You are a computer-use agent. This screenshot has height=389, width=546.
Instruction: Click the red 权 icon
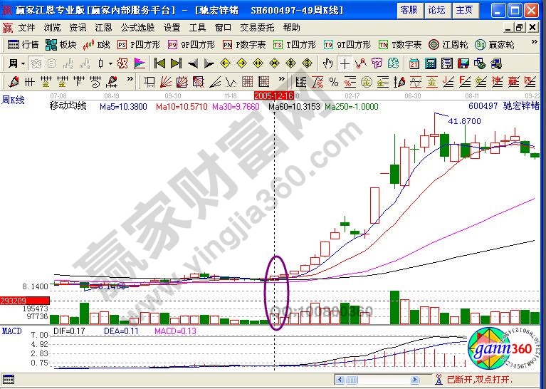tap(122, 63)
